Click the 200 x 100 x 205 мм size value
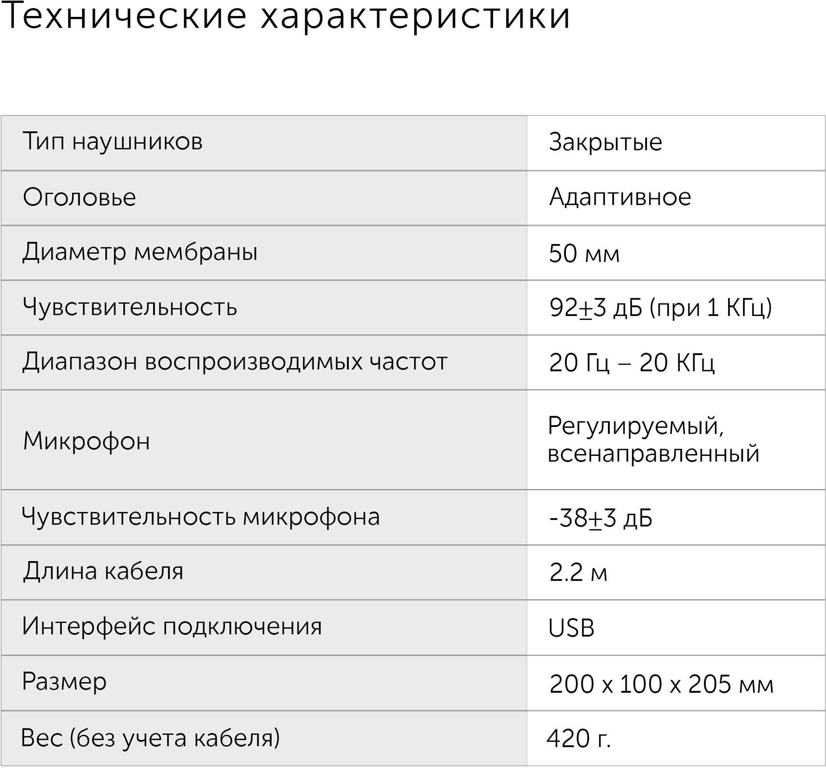Screen dimensions: 826x768 pyautogui.click(x=661, y=684)
